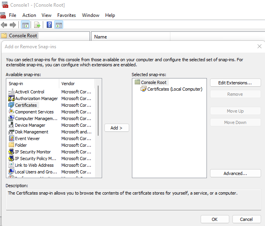Select the IP Security Monitor row text

tap(33, 152)
